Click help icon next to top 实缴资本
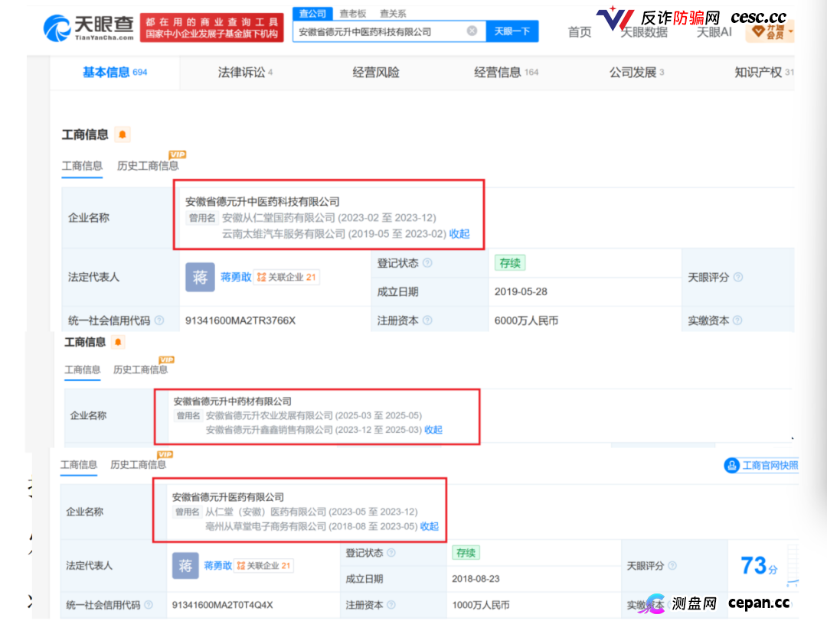The height and width of the screenshot is (621, 827). click(738, 320)
